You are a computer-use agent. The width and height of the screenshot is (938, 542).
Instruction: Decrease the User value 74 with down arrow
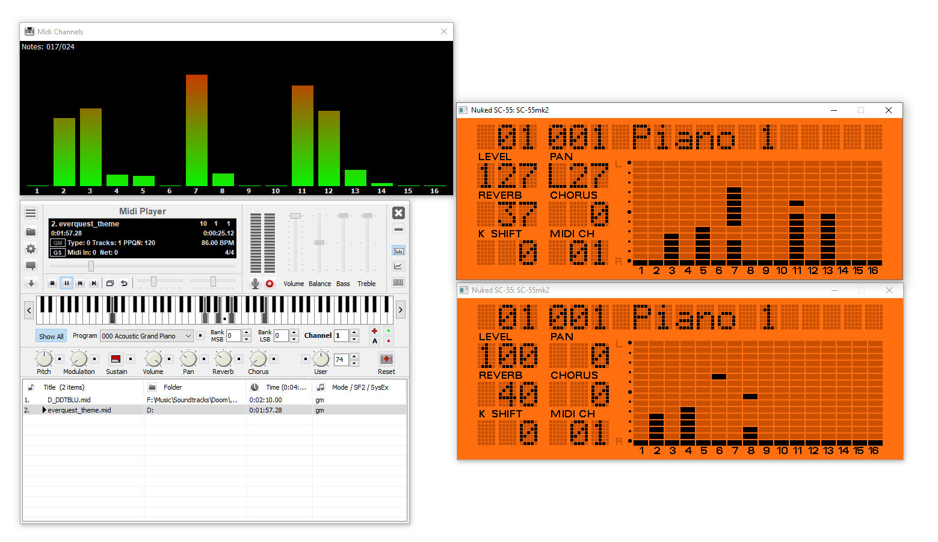coord(354,363)
